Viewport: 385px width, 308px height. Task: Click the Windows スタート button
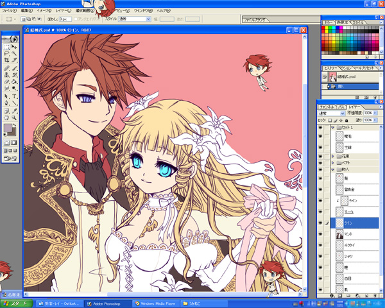point(16,304)
